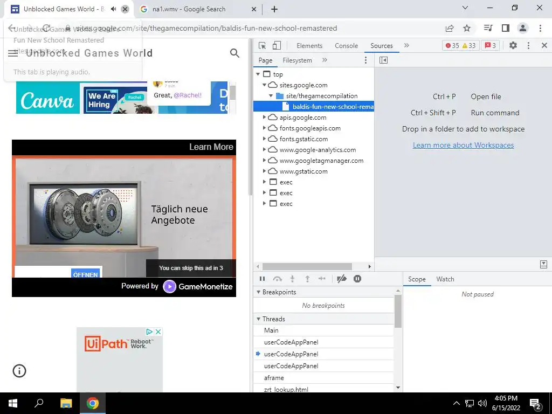Toggle Chrome side panel icon
This screenshot has width=552, height=414.
pyautogui.click(x=506, y=28)
